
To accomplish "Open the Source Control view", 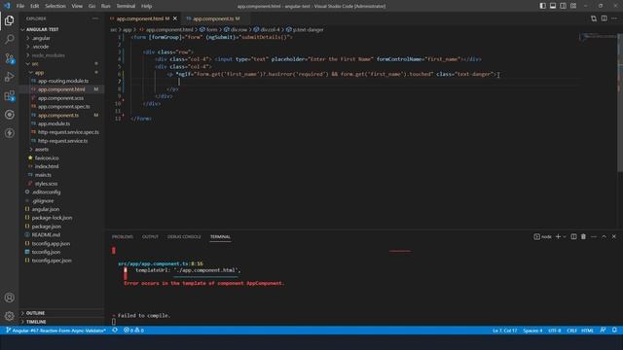I will click(x=9, y=58).
